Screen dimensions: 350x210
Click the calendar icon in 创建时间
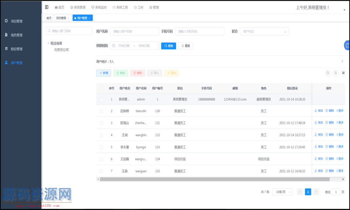(x=114, y=46)
